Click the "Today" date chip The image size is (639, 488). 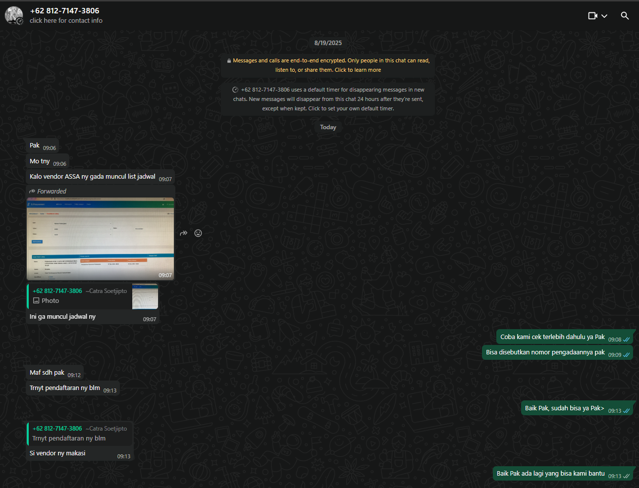pos(328,127)
